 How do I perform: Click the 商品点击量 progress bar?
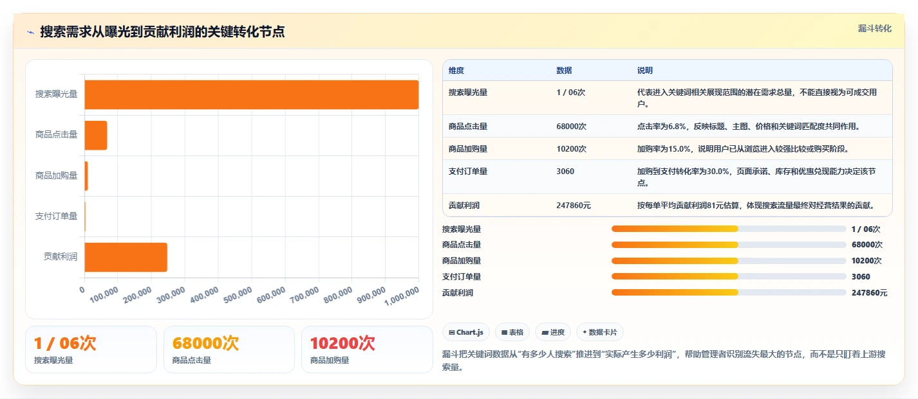point(729,245)
